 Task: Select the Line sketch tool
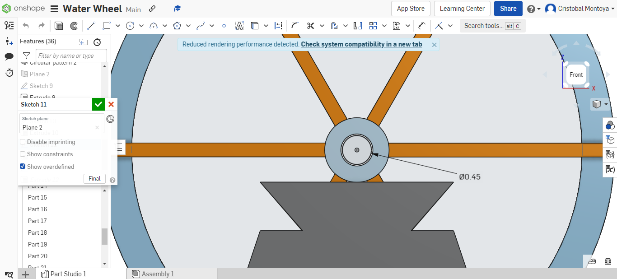pyautogui.click(x=91, y=26)
